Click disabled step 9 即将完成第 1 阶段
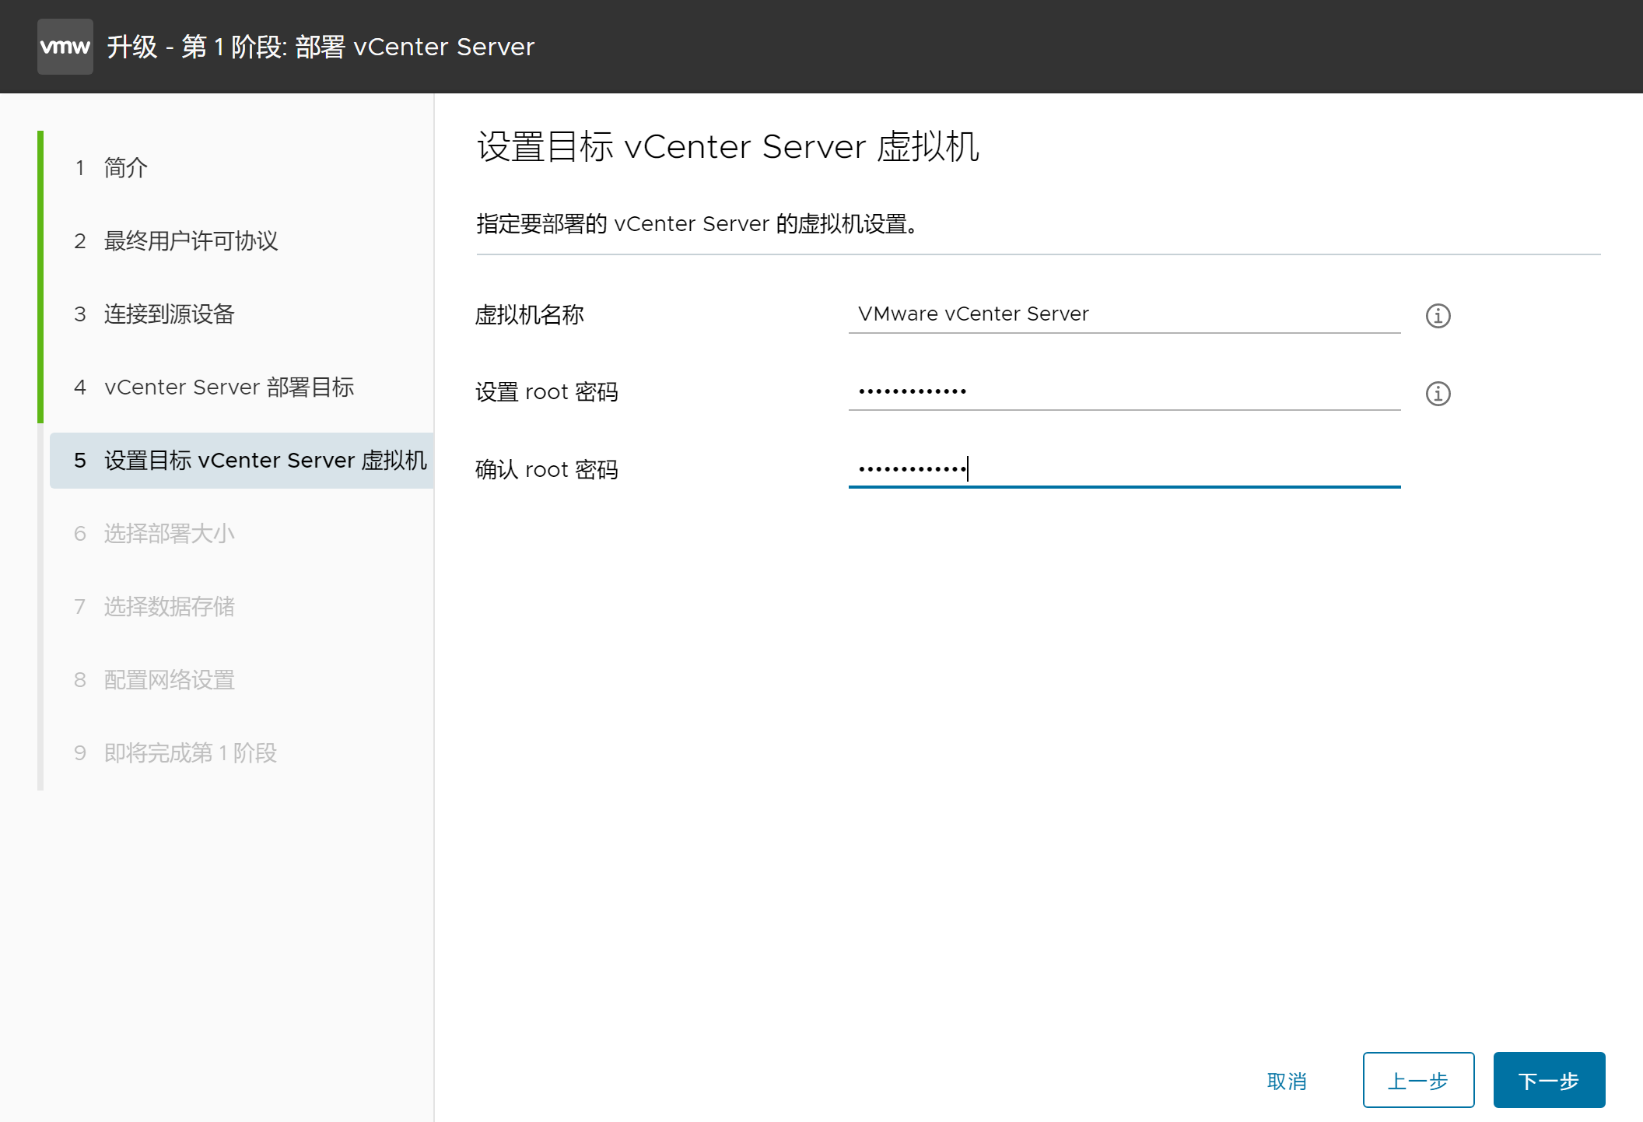This screenshot has height=1122, width=1643. click(x=175, y=752)
